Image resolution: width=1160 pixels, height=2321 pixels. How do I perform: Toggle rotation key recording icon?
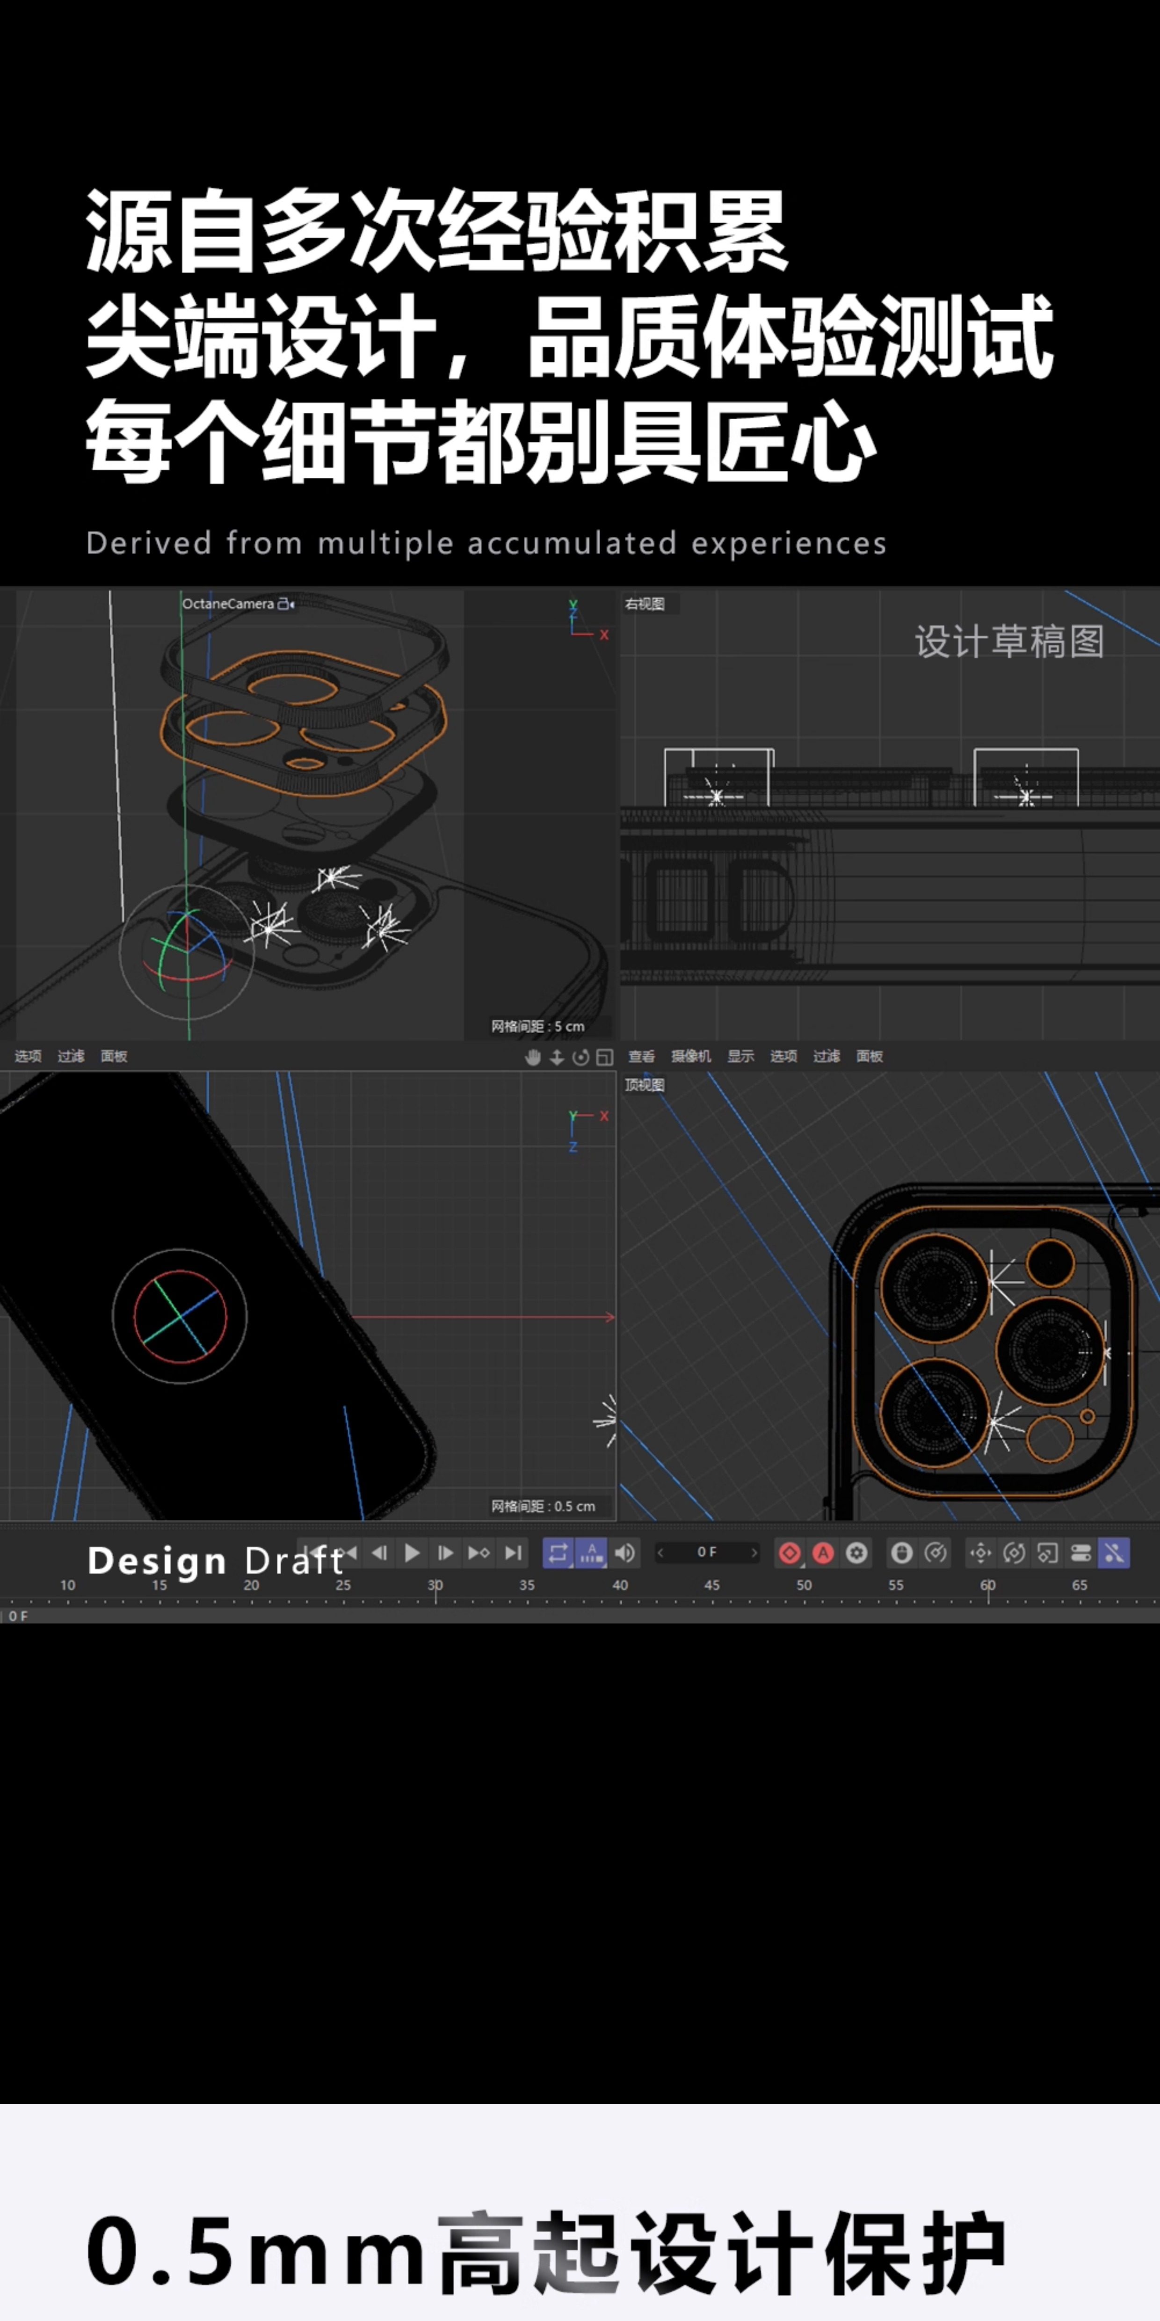(x=1014, y=1553)
